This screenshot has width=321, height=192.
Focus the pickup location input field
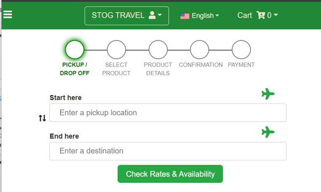(x=168, y=113)
